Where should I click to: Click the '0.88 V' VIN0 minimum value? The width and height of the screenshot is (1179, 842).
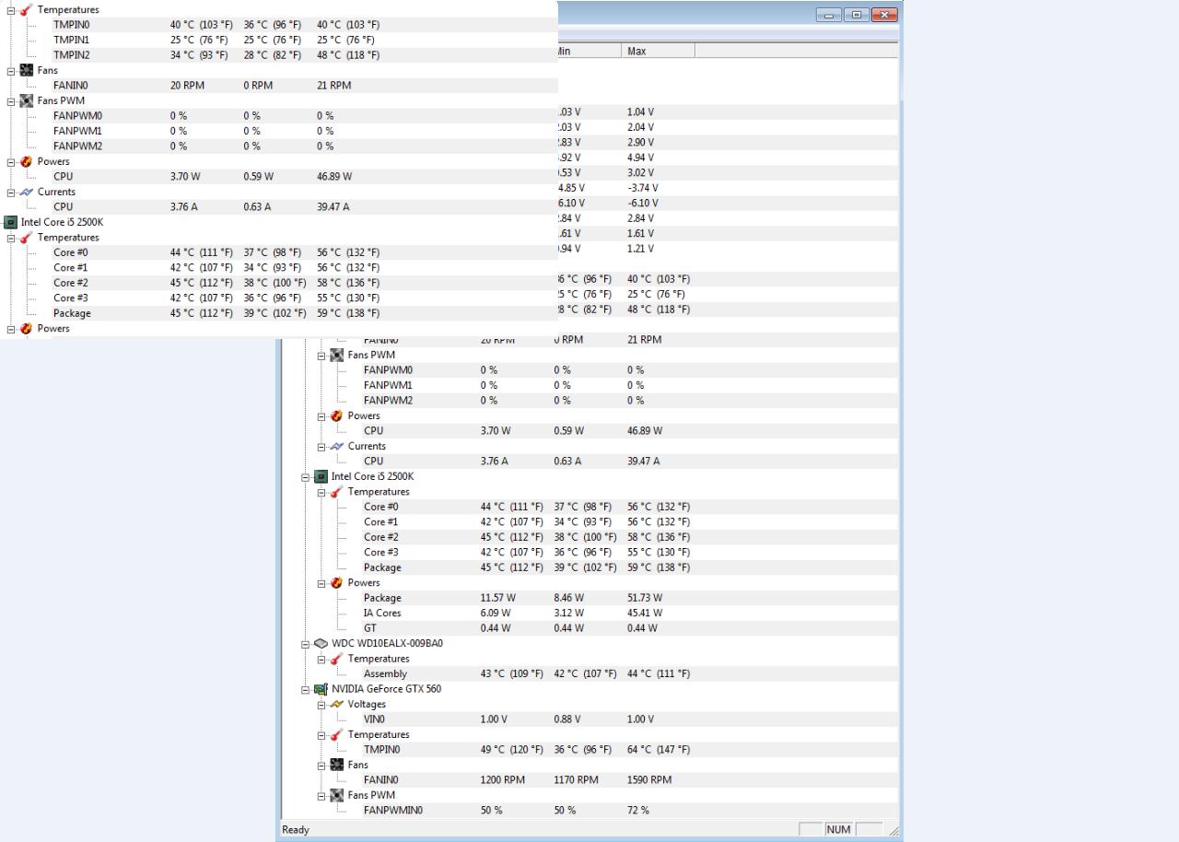[x=568, y=719]
